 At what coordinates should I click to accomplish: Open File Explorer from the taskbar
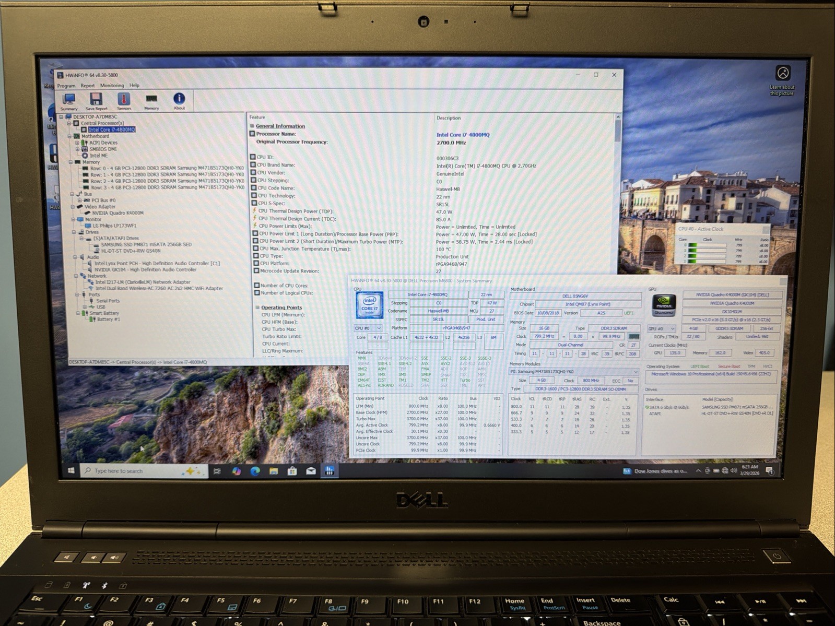(x=274, y=471)
